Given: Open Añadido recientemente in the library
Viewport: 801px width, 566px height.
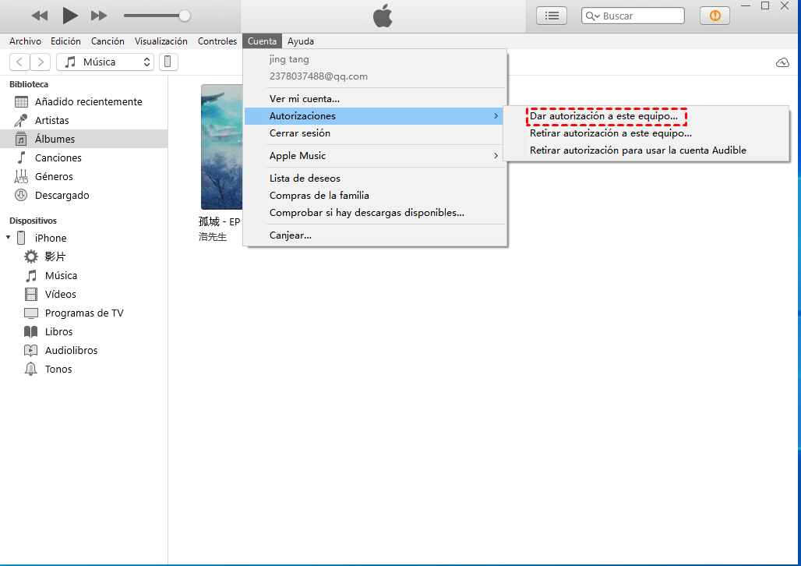Looking at the screenshot, I should tap(88, 102).
